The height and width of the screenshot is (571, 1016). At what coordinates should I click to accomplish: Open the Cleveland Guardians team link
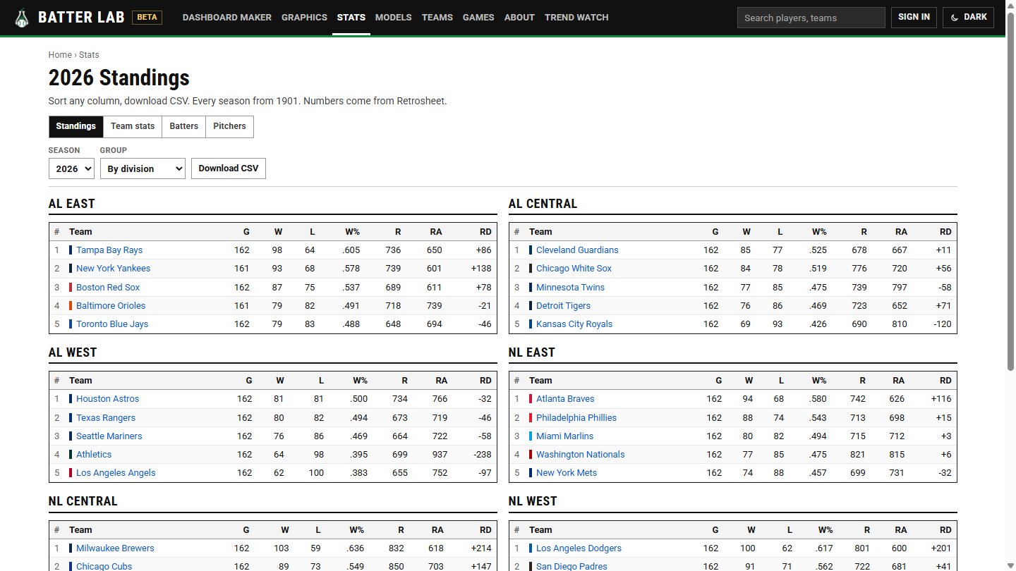pyautogui.click(x=577, y=250)
